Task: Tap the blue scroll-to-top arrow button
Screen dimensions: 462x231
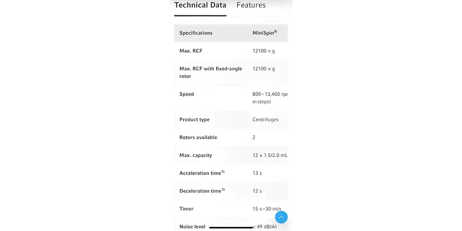Action: click(281, 218)
